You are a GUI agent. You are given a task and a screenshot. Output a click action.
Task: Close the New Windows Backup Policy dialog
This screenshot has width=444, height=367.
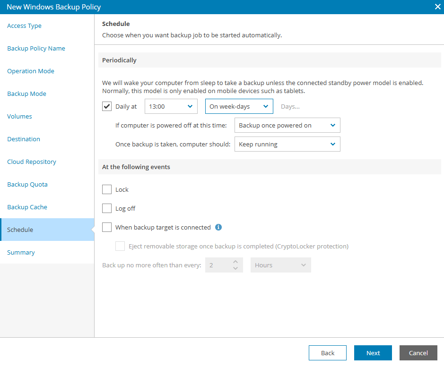[437, 7]
